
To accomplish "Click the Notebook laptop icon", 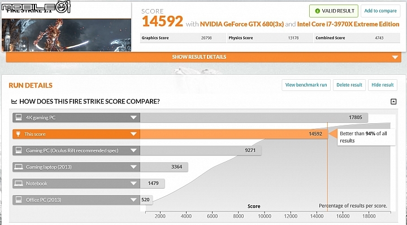I will tap(19, 183).
